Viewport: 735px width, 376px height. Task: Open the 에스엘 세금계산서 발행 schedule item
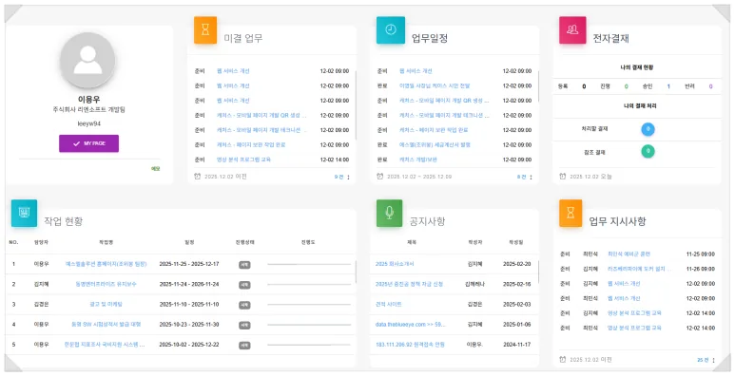coord(435,145)
